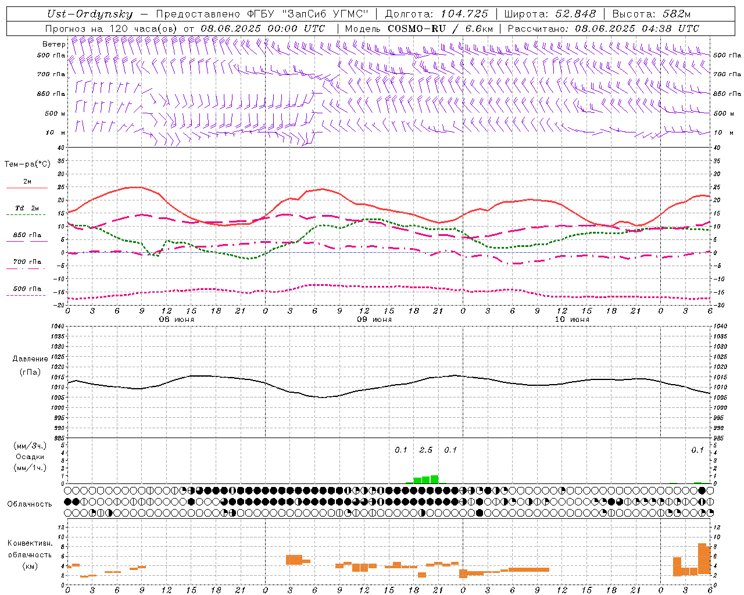Viewport: 744px width, 595px height.
Task: Click the "500 м" wind level label on left
Action: pyautogui.click(x=55, y=113)
